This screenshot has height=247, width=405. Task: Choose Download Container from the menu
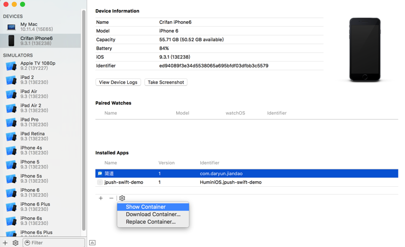tap(153, 214)
